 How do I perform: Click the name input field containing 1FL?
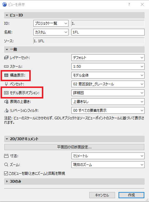coord(108,32)
